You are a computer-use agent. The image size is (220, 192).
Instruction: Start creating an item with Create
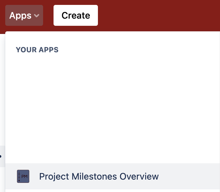click(76, 15)
